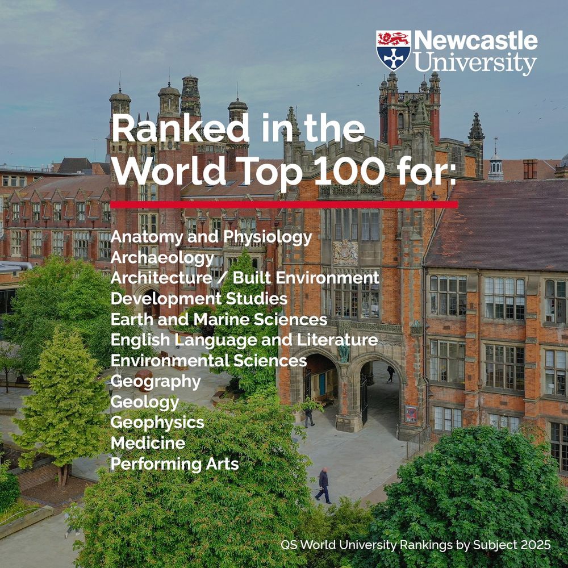Select the 'Environmental Sciences' entry
Screen dimensions: 568x568
point(208,361)
